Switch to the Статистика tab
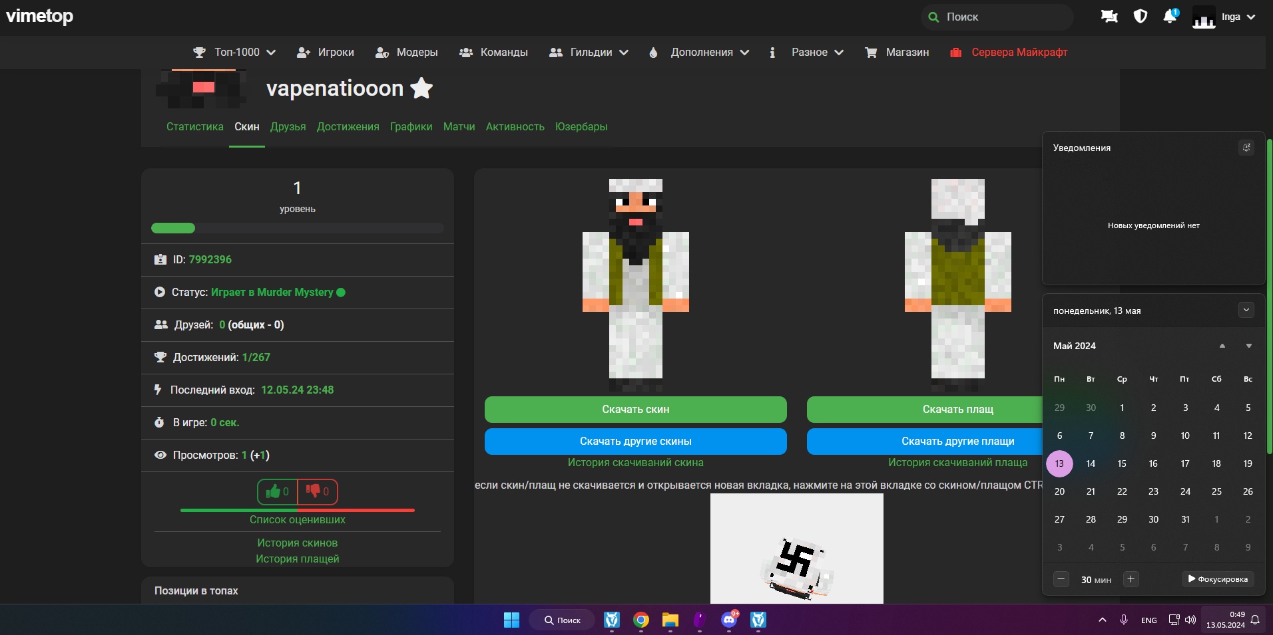Screen dimensions: 1273x635 coord(194,126)
